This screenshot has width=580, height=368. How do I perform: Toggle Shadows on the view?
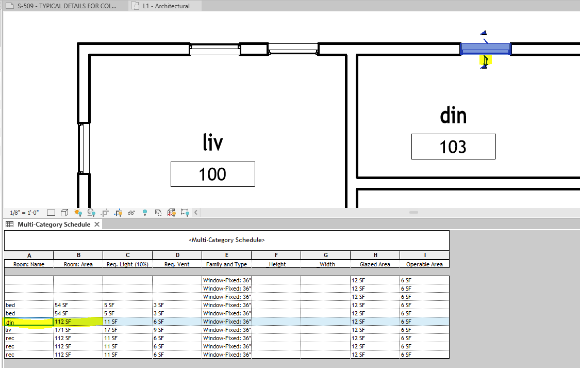pos(91,212)
